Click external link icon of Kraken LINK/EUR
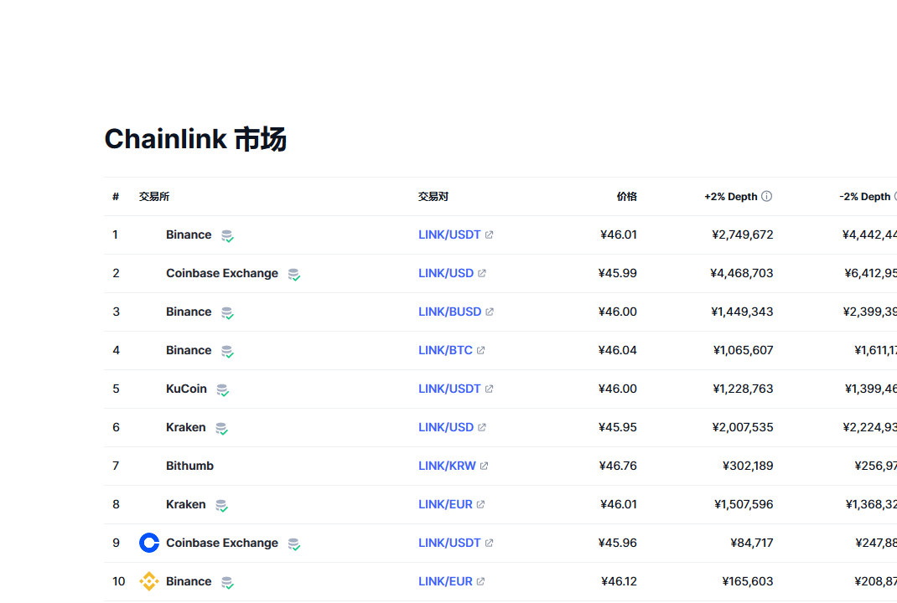Screen dimensions: 897x603 tap(481, 504)
